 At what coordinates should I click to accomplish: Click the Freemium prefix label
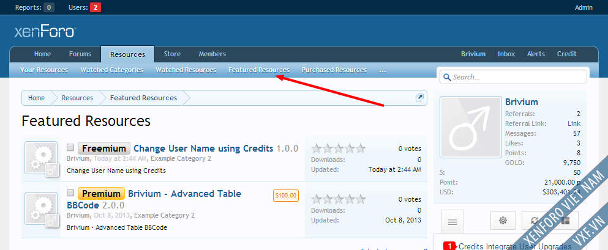104,148
